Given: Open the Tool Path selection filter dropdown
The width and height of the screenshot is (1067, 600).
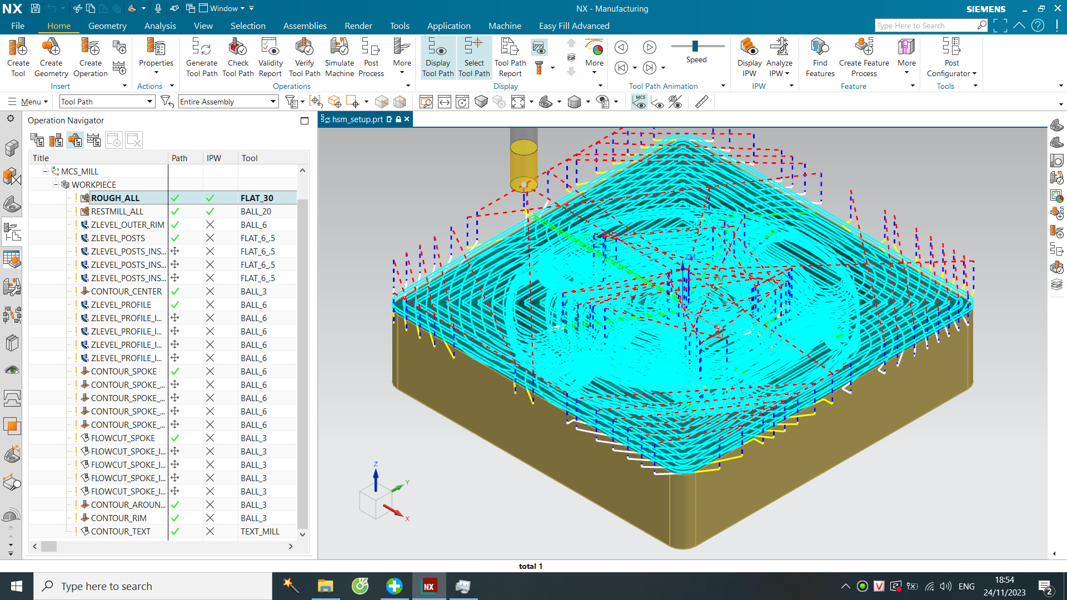Looking at the screenshot, I should (106, 102).
